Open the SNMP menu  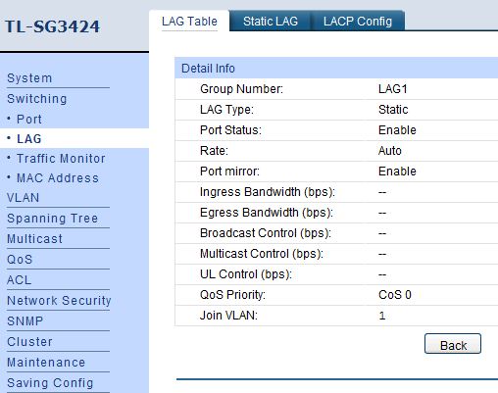[x=25, y=321]
